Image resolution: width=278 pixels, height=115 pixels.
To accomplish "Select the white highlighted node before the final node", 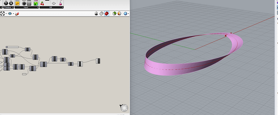I will point(80,64).
